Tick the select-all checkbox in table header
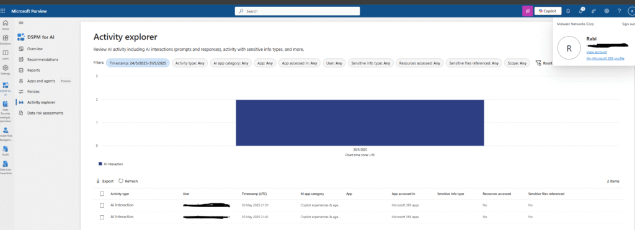 [x=102, y=193]
